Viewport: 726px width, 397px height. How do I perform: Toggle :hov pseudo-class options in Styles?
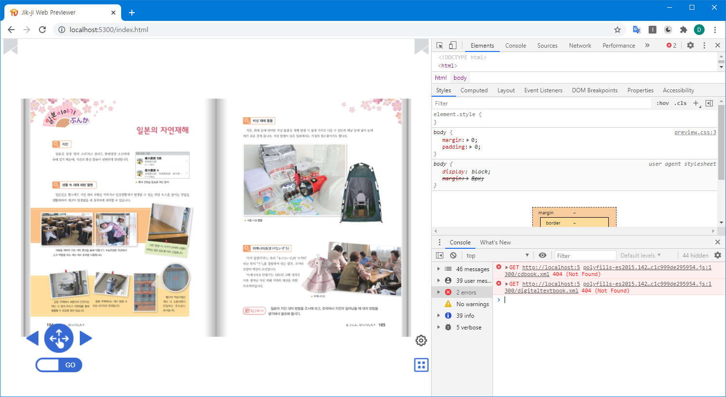[x=663, y=103]
